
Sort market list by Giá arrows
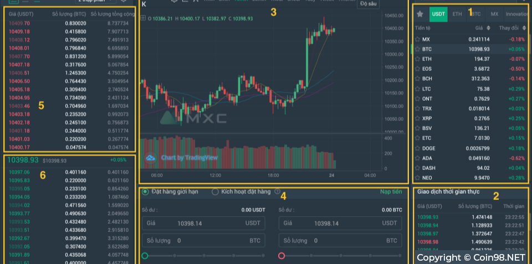coord(488,28)
